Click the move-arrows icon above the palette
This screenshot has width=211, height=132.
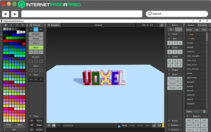coord(6,25)
